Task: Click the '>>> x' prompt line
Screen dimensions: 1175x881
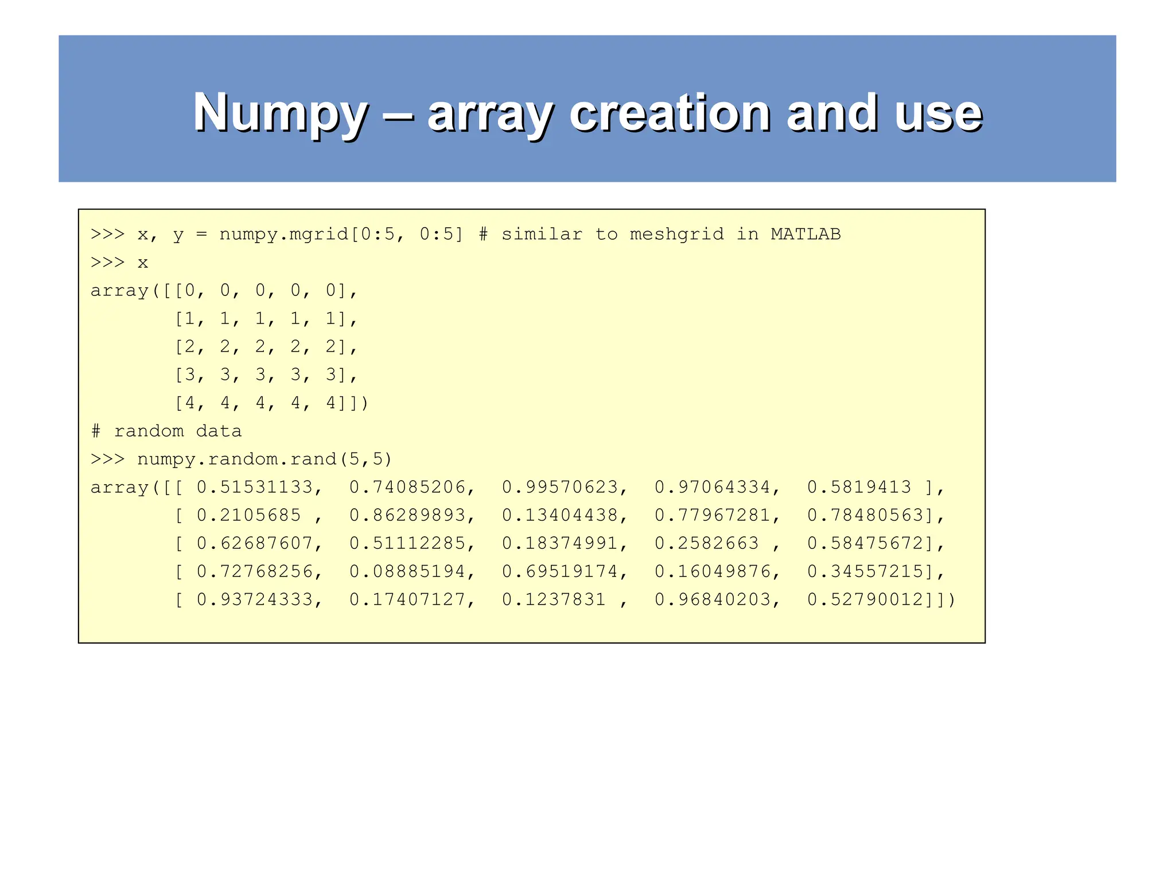Action: point(119,263)
